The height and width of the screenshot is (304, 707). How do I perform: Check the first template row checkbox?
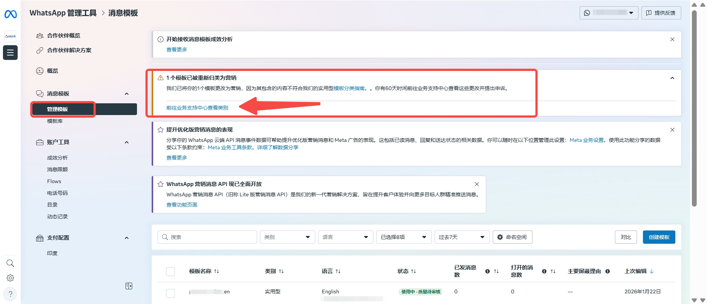(x=170, y=293)
